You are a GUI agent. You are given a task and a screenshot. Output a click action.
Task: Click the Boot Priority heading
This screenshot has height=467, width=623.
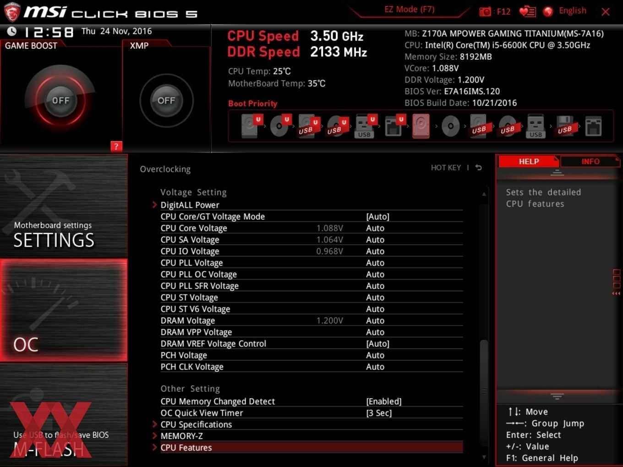coord(253,103)
